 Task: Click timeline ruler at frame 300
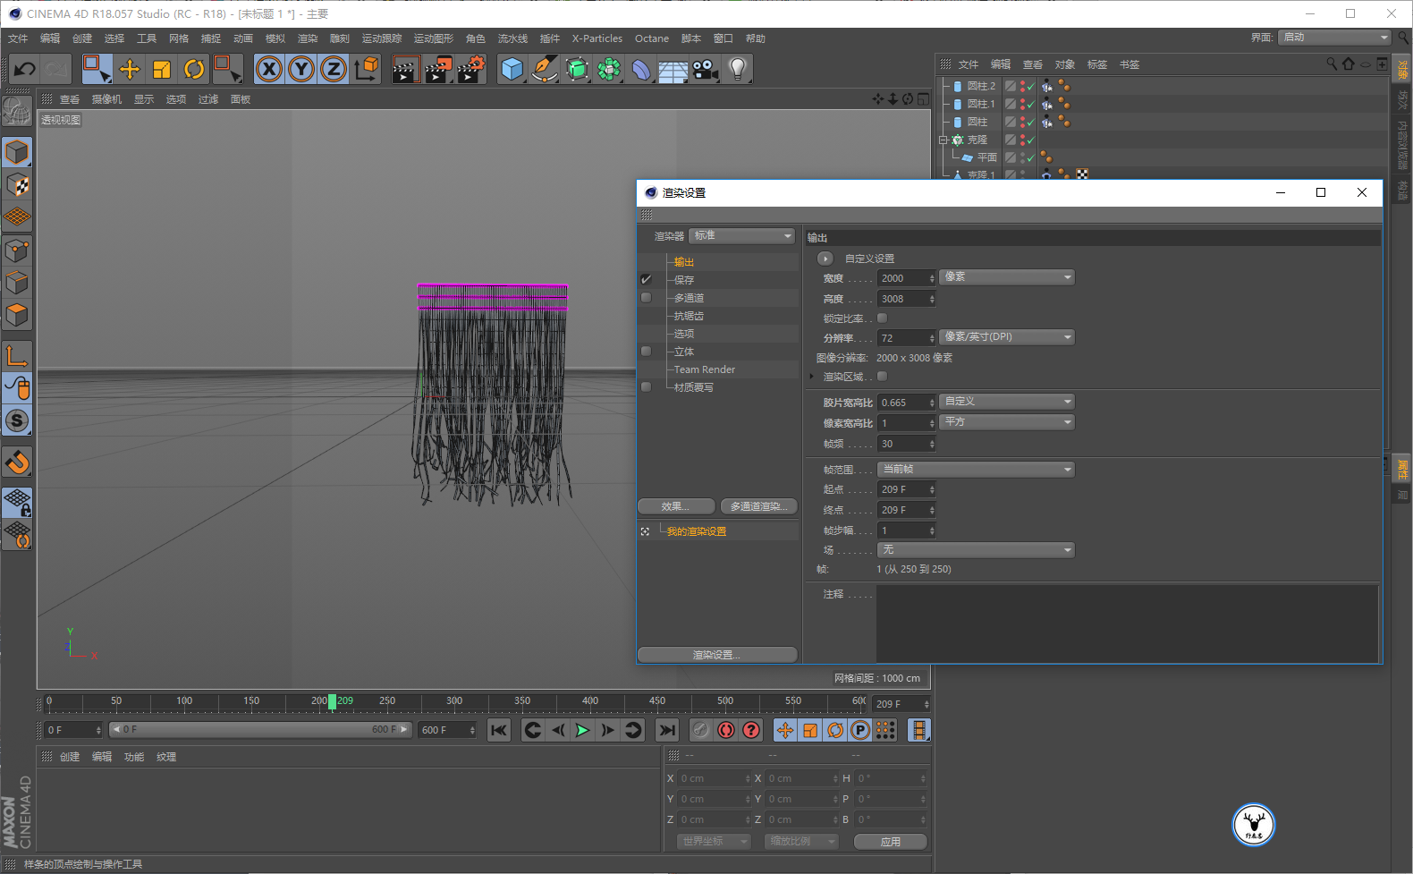tap(454, 702)
